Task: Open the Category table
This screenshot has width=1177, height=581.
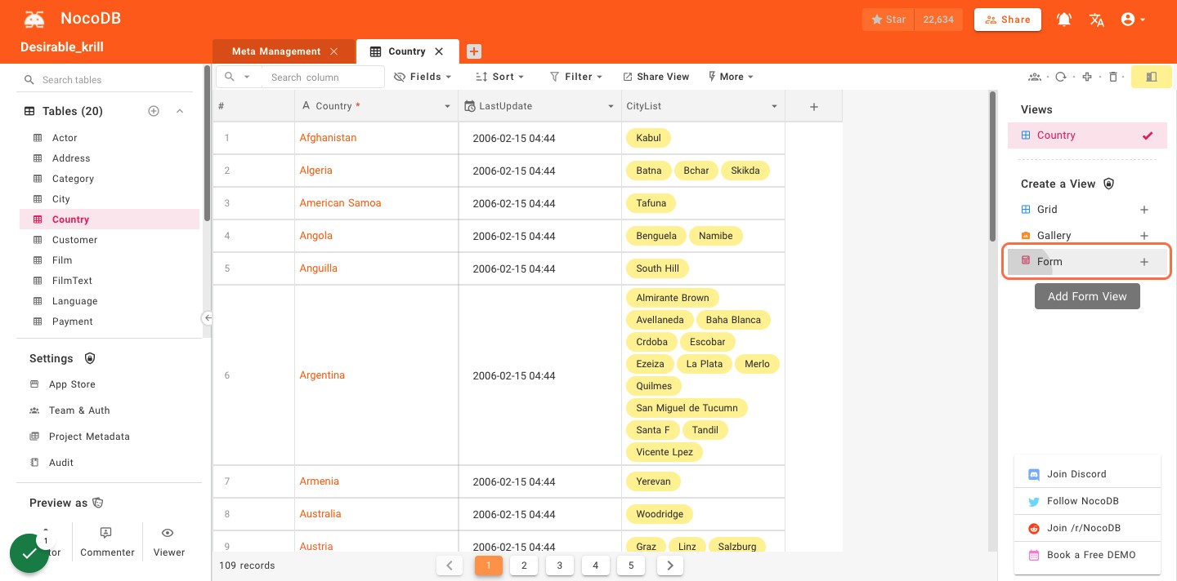Action: click(110, 179)
